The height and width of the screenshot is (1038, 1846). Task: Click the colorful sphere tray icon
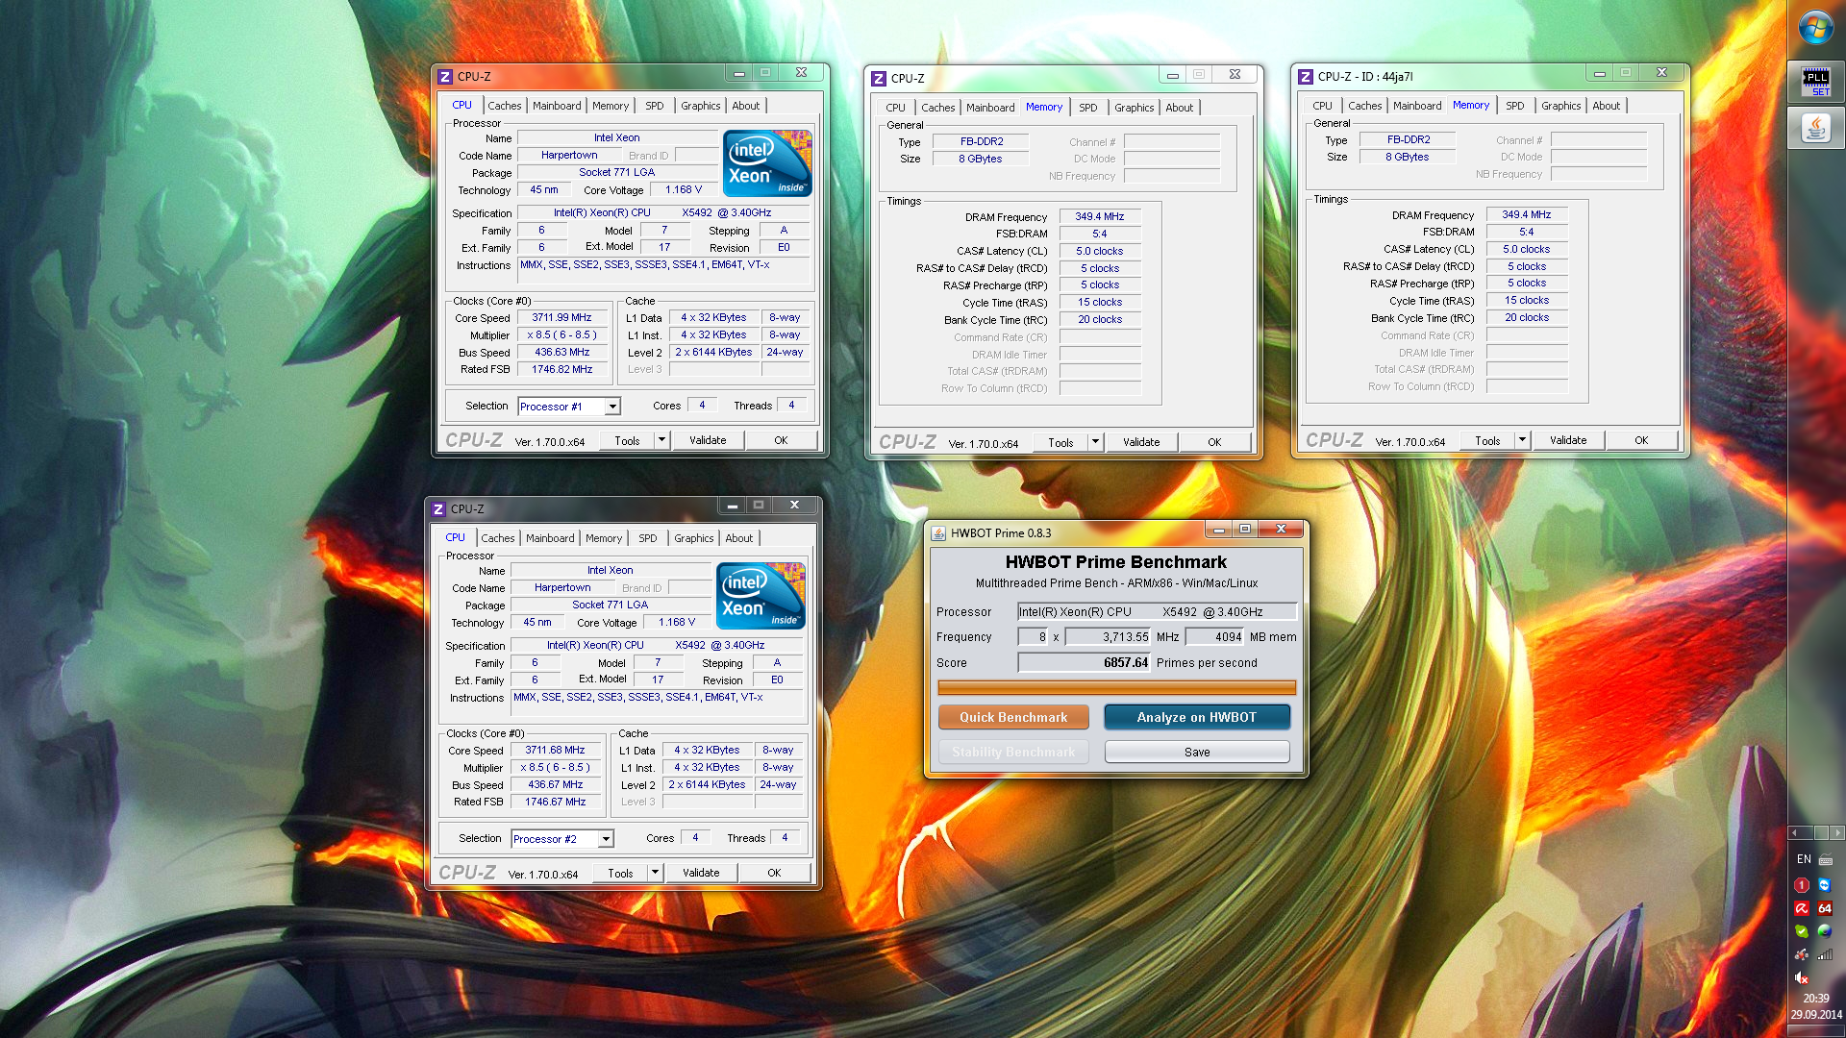pyautogui.click(x=1825, y=931)
